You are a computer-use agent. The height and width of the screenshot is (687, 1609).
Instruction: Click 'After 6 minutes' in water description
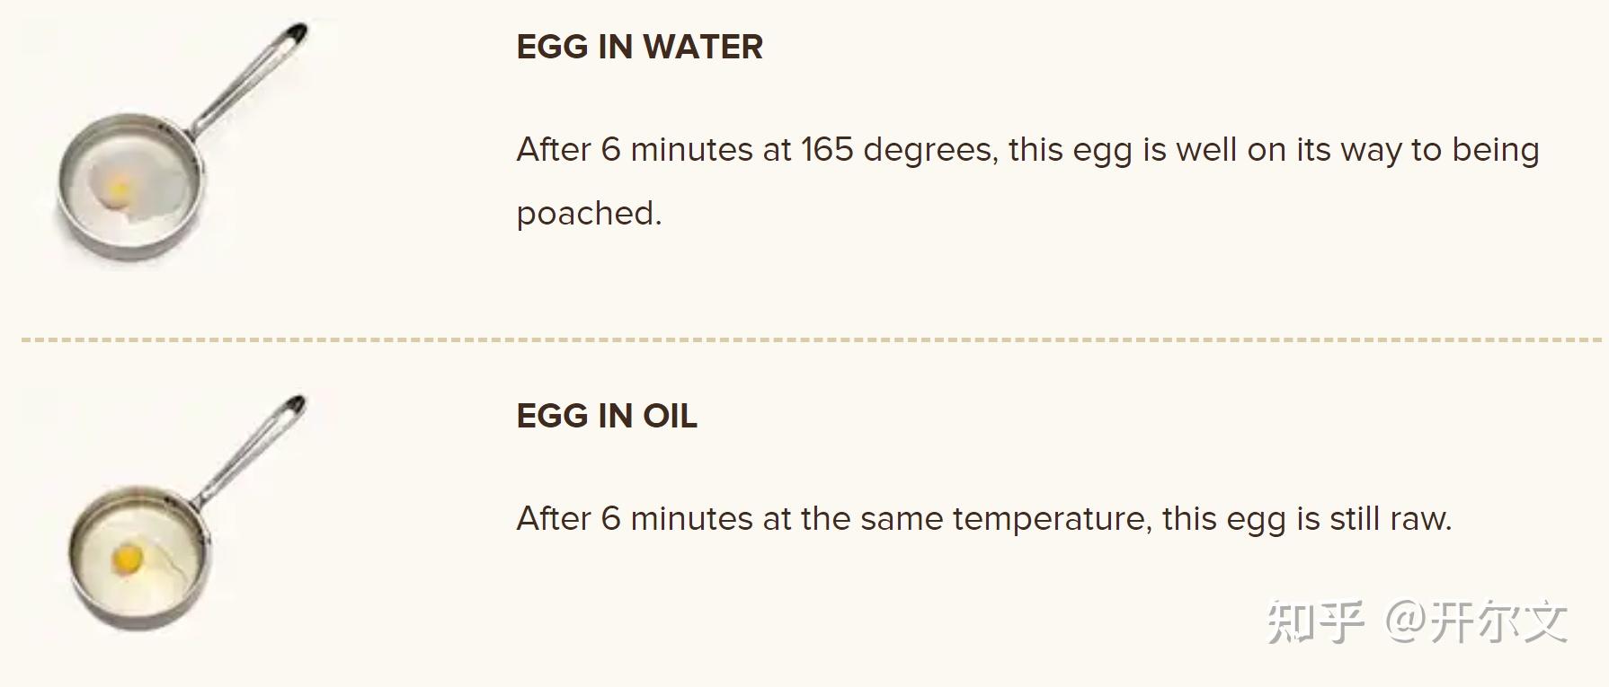pos(635,150)
